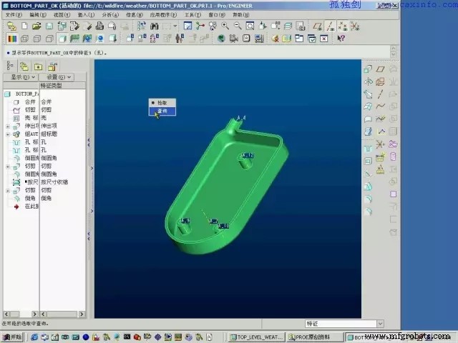Click the context help arrow icon
This screenshot has height=343, width=458.
(x=341, y=38)
